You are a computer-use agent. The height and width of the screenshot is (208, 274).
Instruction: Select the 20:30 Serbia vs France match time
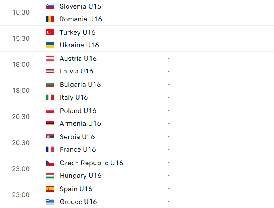(x=21, y=143)
